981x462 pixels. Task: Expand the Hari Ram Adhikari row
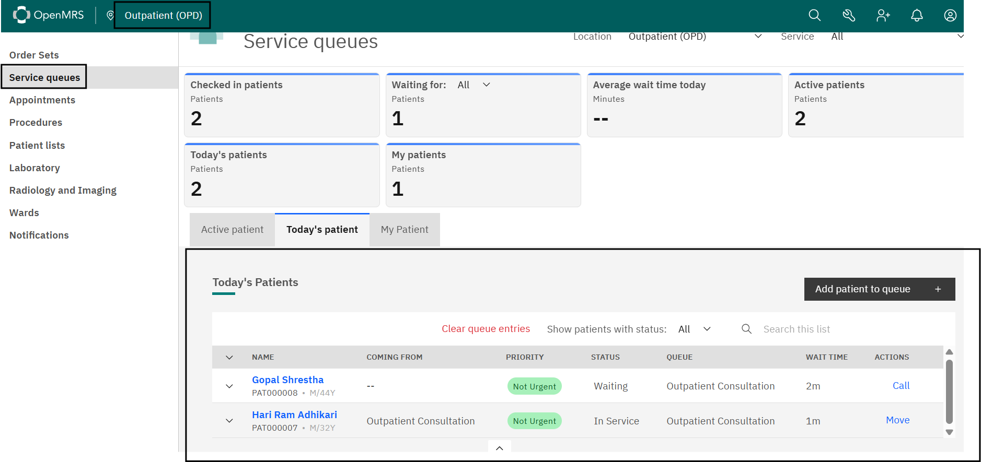229,420
